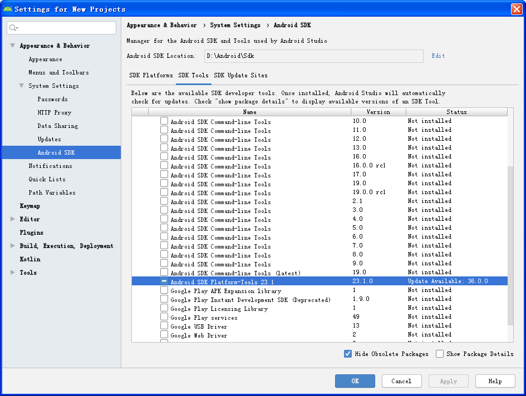
Task: Select the SDK Tools tab
Action: (x=193, y=76)
